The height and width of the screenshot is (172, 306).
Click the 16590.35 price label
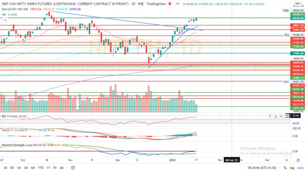pyautogui.click(x=298, y=67)
